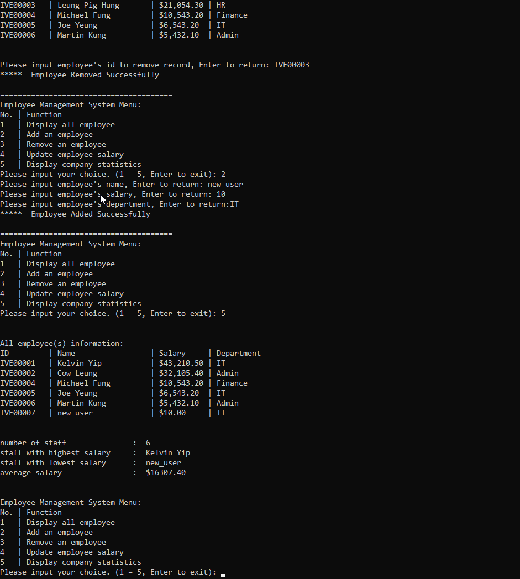Click the 'staff with lowest salary' label
520x579 pixels.
(53, 463)
